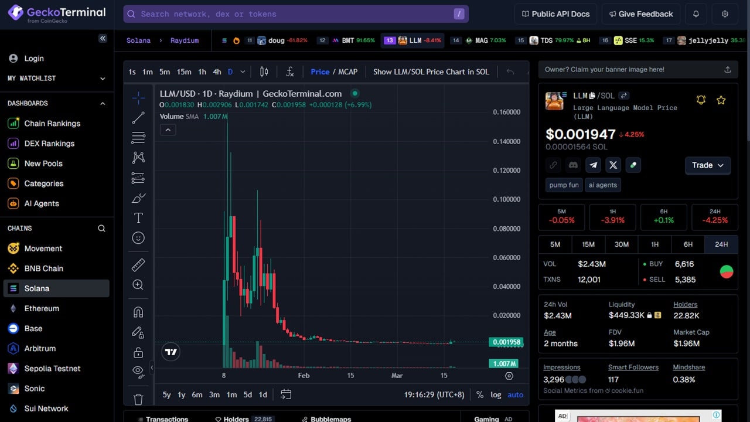Select the 15M stats tab

(x=588, y=244)
